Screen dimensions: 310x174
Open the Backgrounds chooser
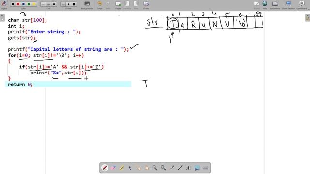[x=87, y=5]
